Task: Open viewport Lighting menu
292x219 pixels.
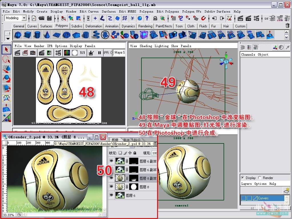Action: (161, 46)
